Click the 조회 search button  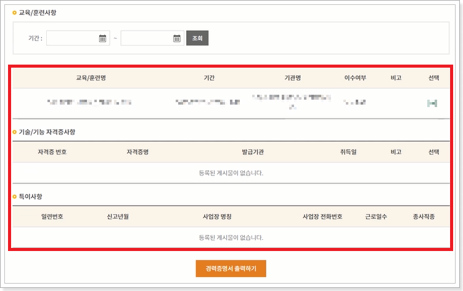click(197, 38)
